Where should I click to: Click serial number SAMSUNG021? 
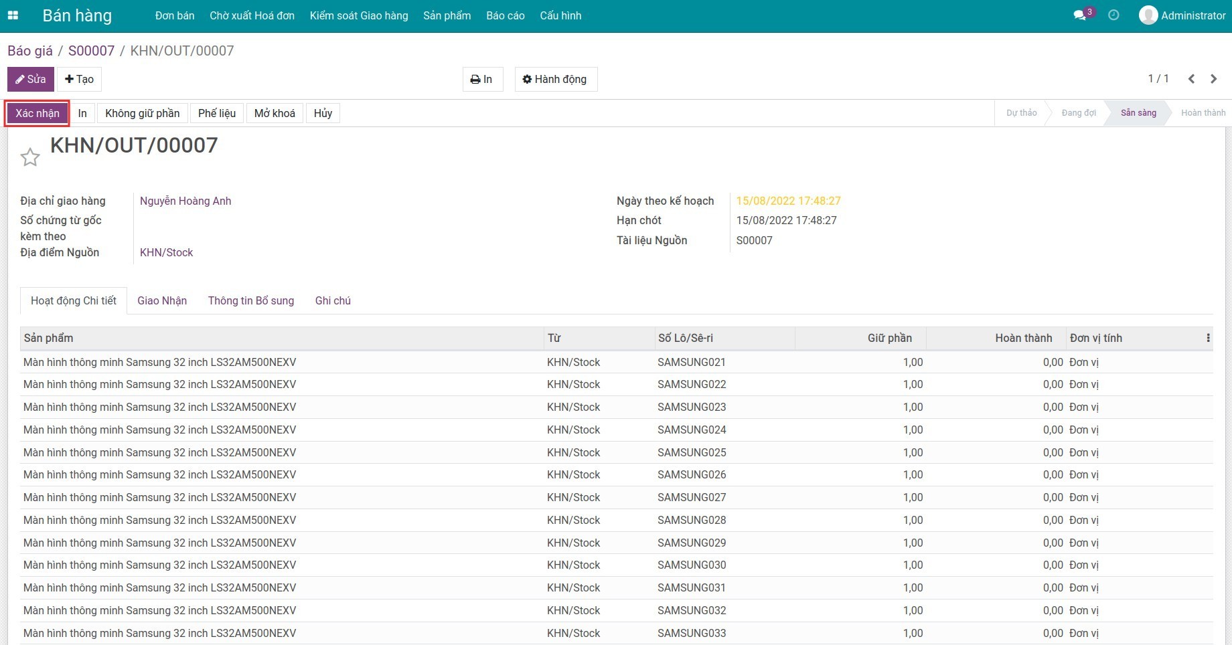pos(692,362)
